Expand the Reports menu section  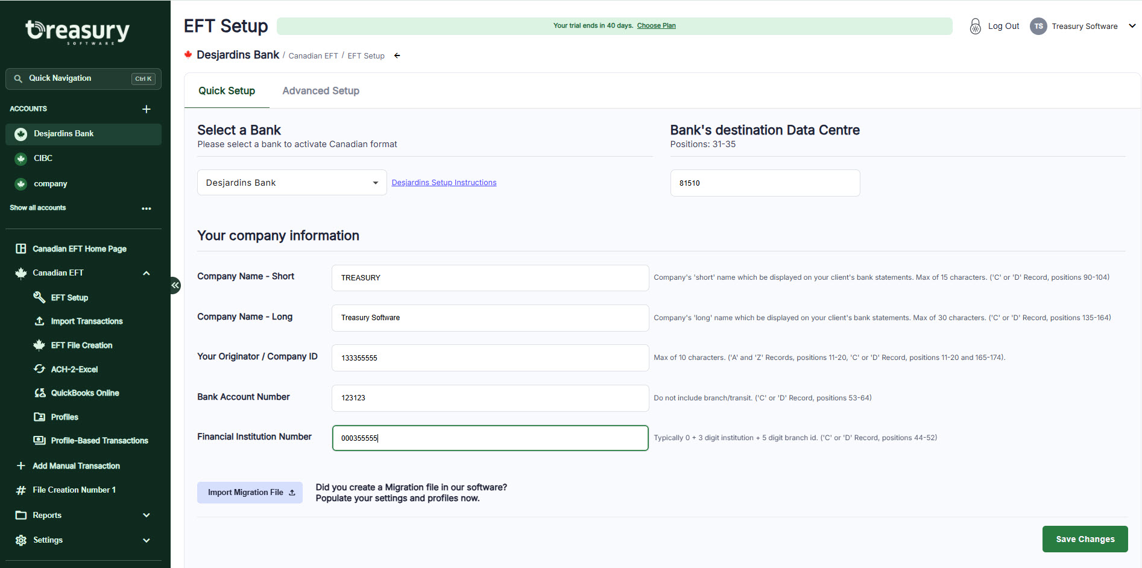146,516
